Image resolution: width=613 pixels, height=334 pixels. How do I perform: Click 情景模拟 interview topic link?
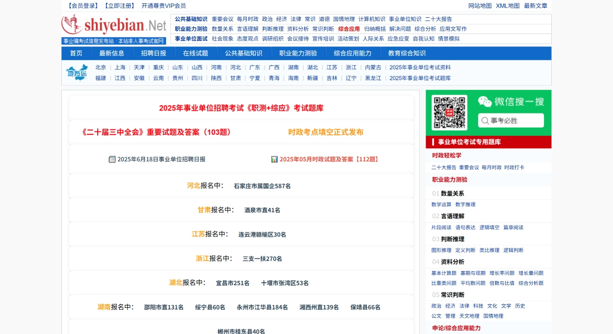coord(449,39)
